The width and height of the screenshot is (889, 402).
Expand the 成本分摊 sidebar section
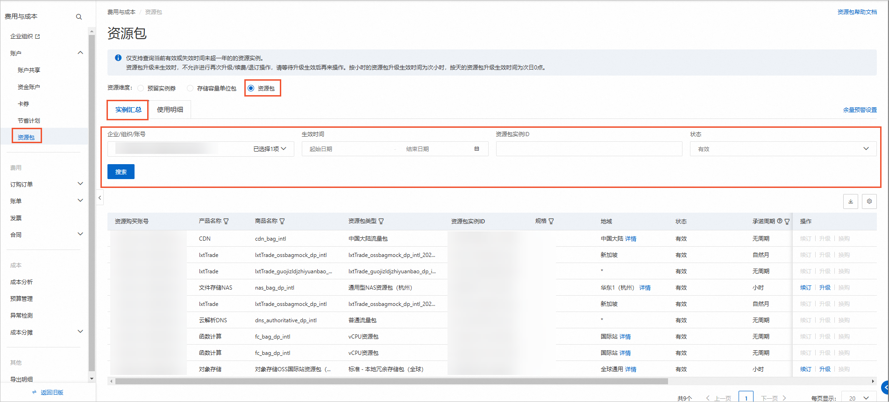[x=80, y=332]
